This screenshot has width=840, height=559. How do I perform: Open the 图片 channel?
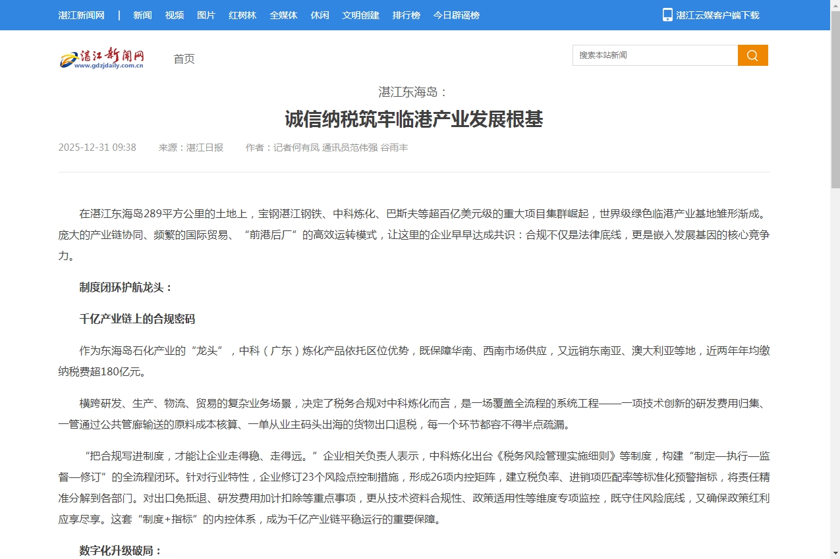pos(206,15)
